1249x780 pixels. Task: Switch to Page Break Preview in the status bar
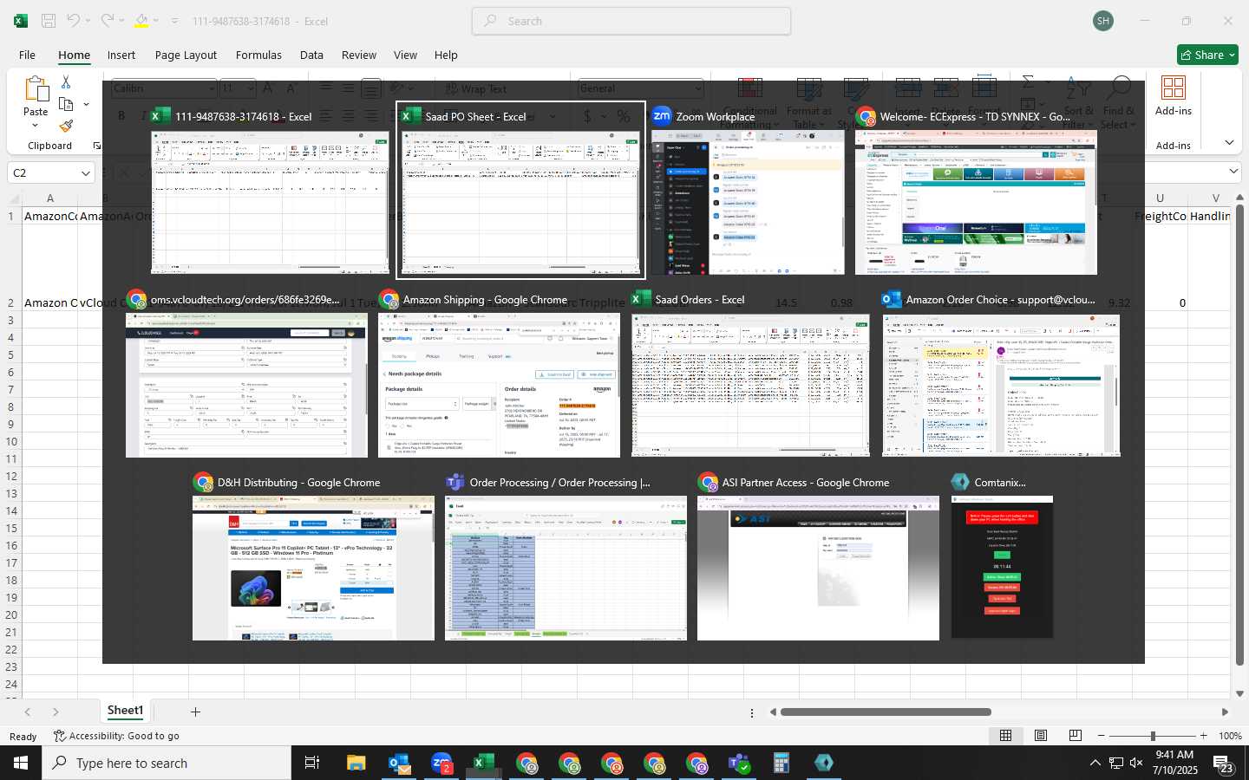click(x=1075, y=736)
